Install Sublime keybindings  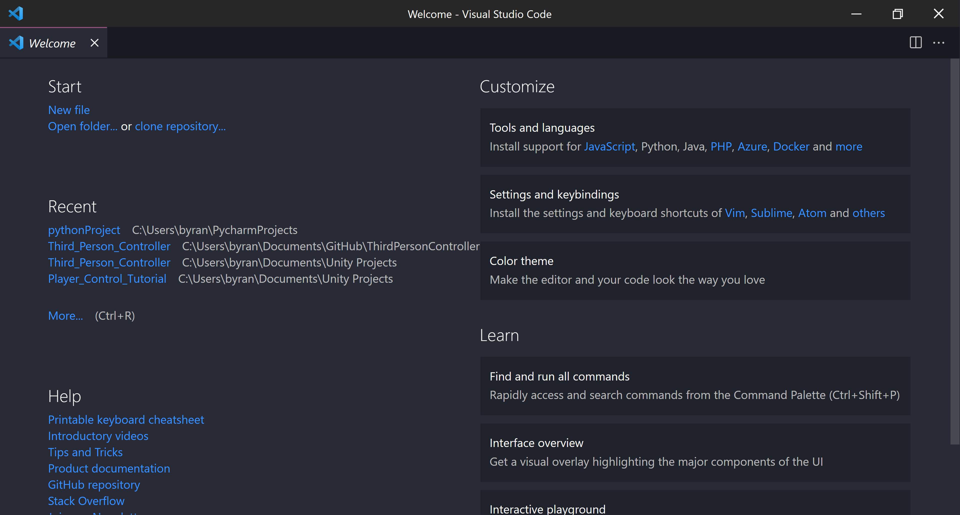pyautogui.click(x=771, y=213)
